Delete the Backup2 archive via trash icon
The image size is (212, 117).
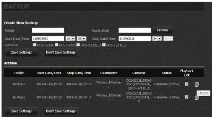pyautogui.click(x=196, y=98)
